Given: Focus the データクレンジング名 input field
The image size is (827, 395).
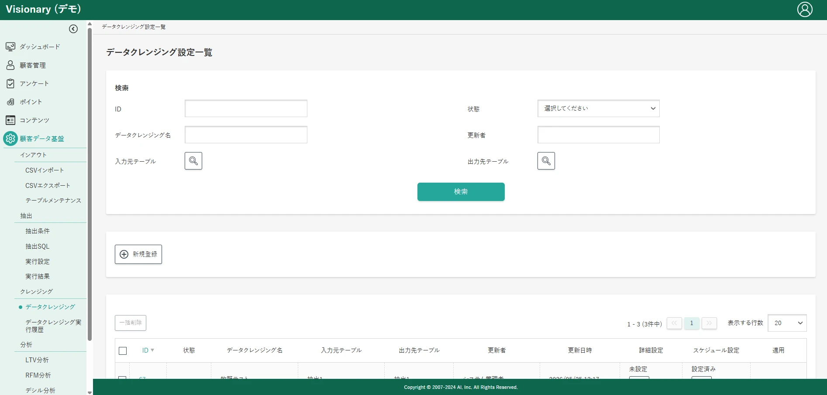Looking at the screenshot, I should pyautogui.click(x=246, y=135).
